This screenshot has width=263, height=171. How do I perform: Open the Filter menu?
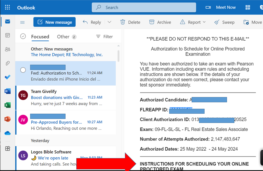[104, 37]
